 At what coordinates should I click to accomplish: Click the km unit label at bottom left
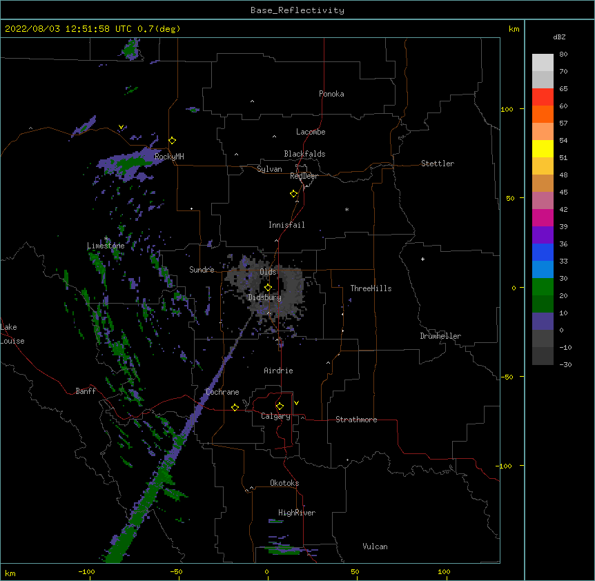[x=10, y=573]
